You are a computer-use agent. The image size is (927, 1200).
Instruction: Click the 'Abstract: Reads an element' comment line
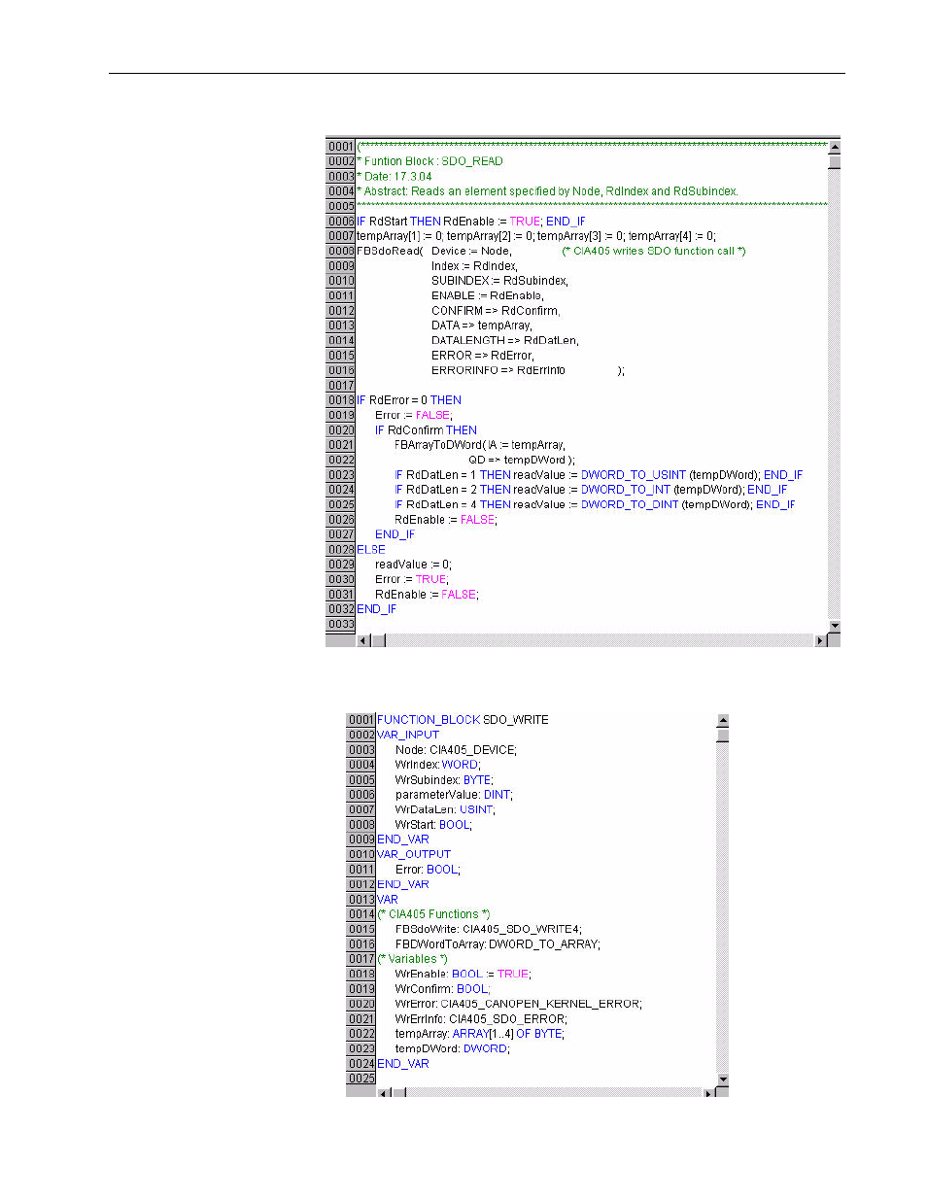[x=547, y=191]
